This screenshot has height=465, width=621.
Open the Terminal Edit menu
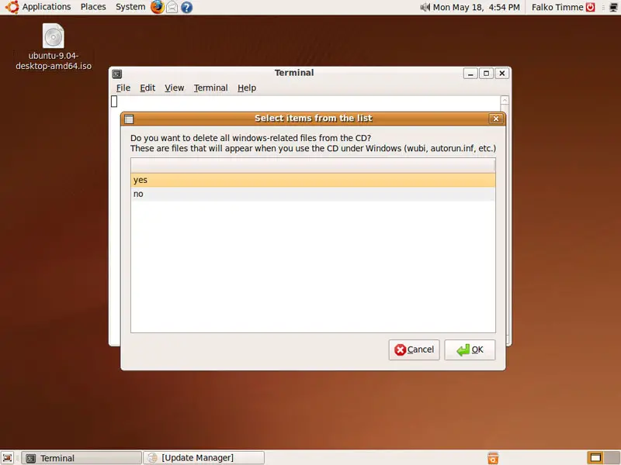pos(147,88)
